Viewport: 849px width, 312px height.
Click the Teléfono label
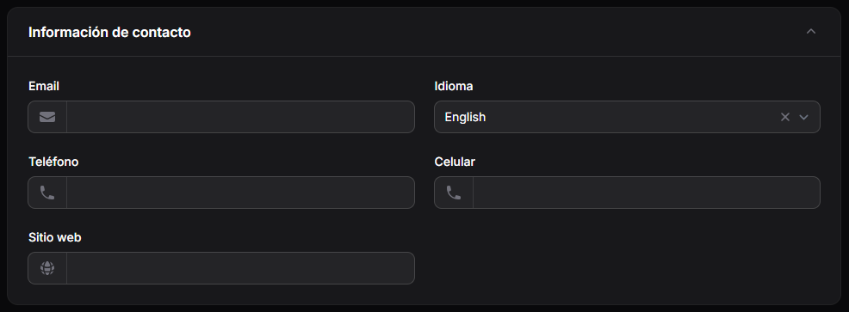coord(53,162)
